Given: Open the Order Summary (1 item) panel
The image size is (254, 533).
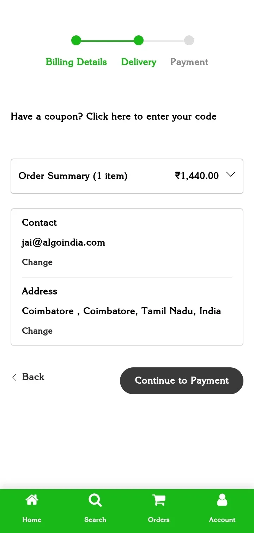Looking at the screenshot, I should point(127,176).
